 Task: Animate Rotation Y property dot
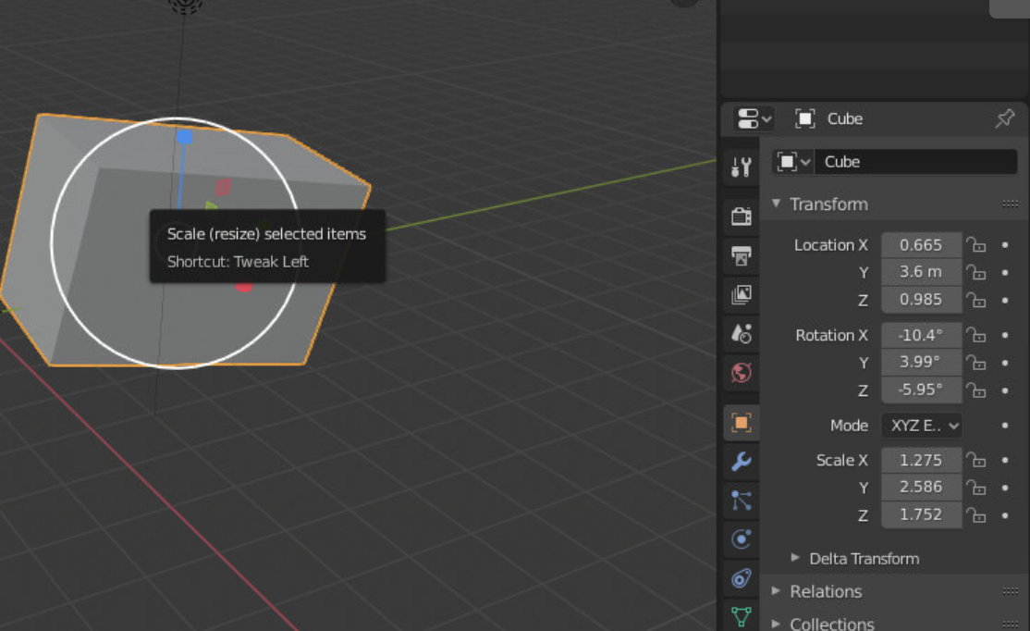click(1005, 363)
